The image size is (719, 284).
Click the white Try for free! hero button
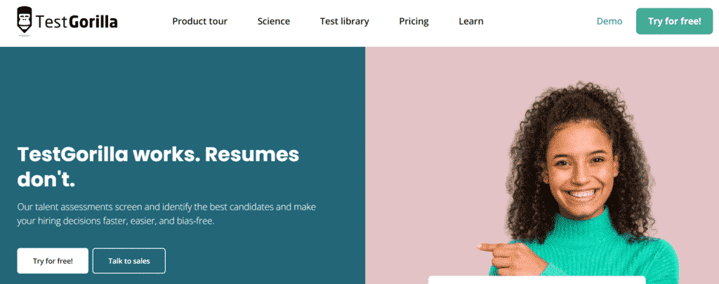coord(53,261)
